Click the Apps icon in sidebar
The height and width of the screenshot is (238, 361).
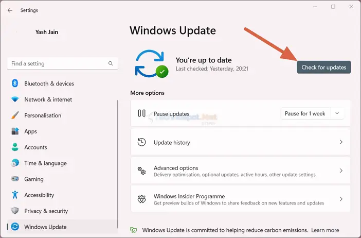coord(15,131)
